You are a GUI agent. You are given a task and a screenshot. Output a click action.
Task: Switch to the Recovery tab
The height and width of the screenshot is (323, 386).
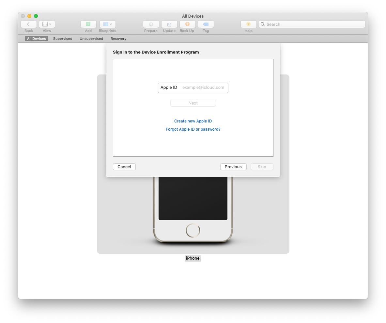pyautogui.click(x=118, y=39)
